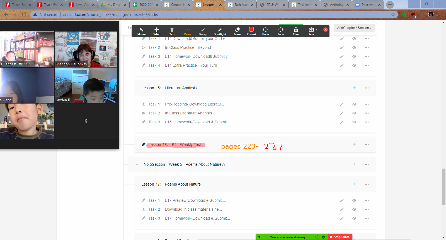Choose the Stamp annotation tool

(203, 31)
